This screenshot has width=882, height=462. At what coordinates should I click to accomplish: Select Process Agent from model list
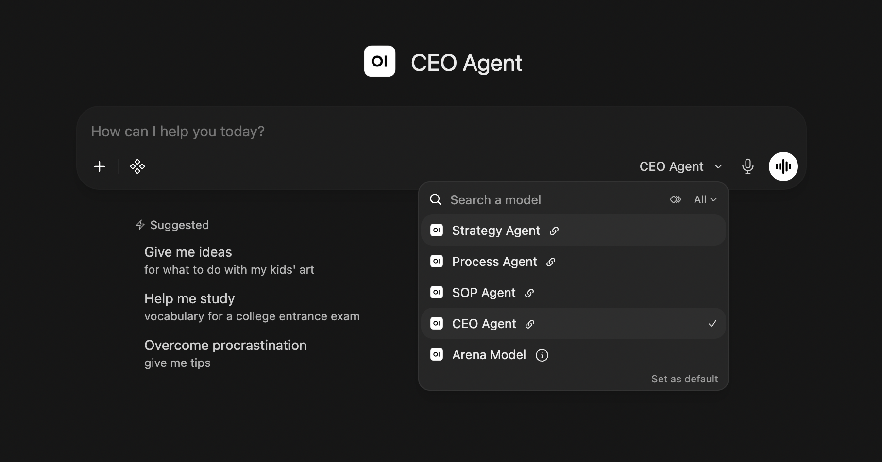click(x=573, y=261)
